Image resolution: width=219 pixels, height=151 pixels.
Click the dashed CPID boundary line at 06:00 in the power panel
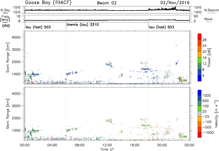[x=66, y=58]
